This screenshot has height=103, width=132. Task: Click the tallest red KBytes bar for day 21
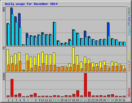(x=86, y=85)
